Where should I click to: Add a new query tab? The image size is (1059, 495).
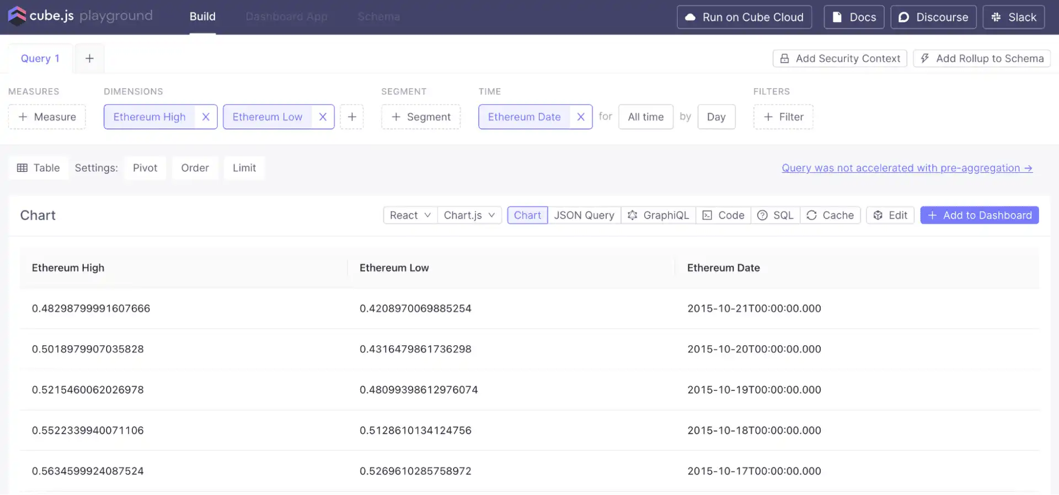[x=89, y=58]
